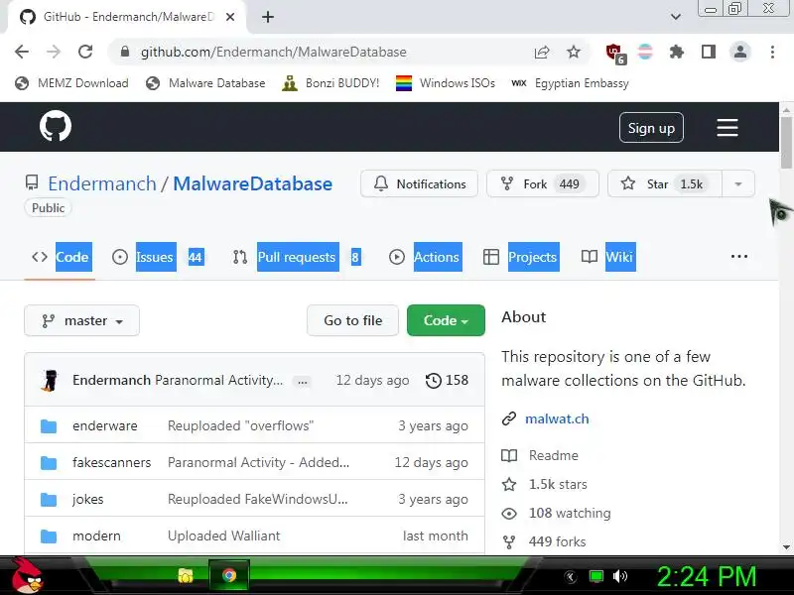Open a new browser tab with plus
Image resolution: width=794 pixels, height=595 pixels.
point(268,17)
